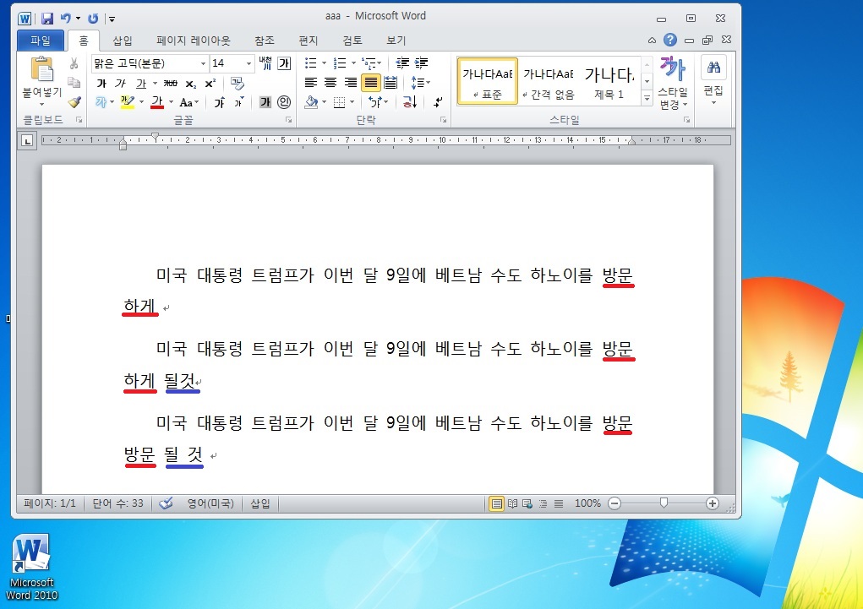
Task: Open the line spacing dropdown
Action: coord(420,83)
